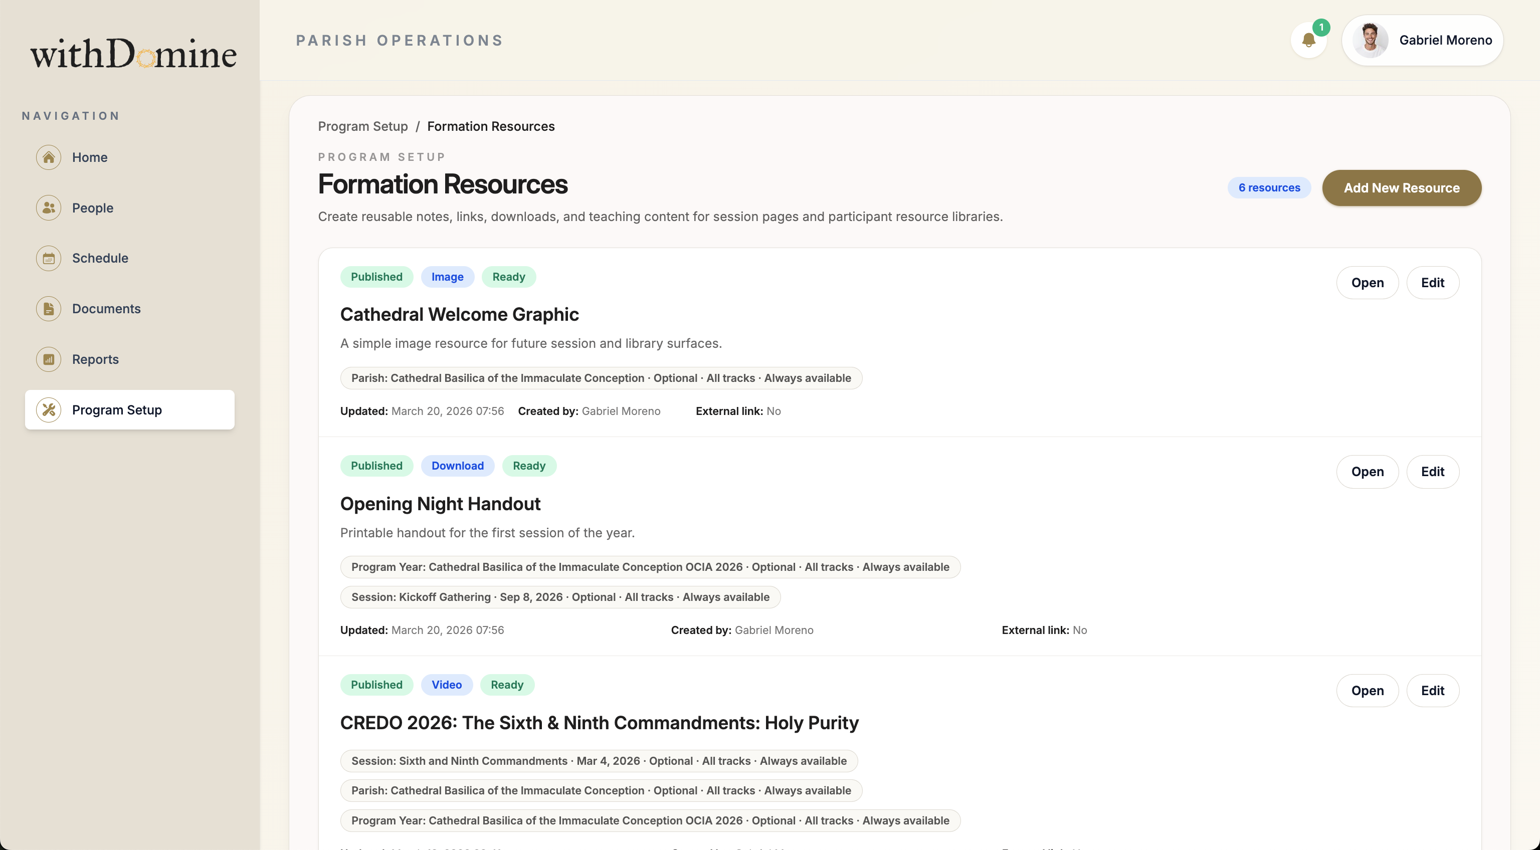The height and width of the screenshot is (850, 1540).
Task: Click the Documents file icon
Action: 49,309
